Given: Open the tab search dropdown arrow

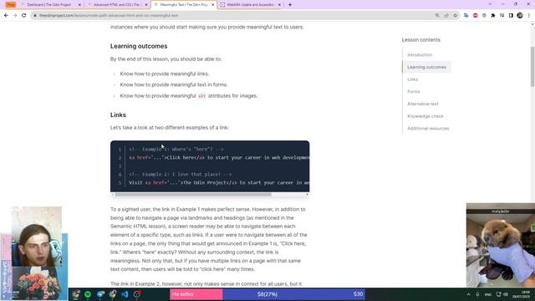Looking at the screenshot, I should click(490, 4).
